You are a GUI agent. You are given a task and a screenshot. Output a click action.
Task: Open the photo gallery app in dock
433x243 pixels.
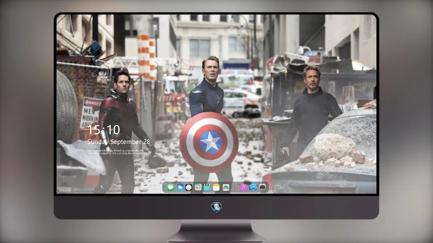point(226,188)
